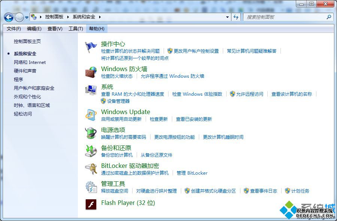The width and height of the screenshot is (337, 221).
Task: Click 常见计算机问题疑难解答 link
Action: [252, 51]
